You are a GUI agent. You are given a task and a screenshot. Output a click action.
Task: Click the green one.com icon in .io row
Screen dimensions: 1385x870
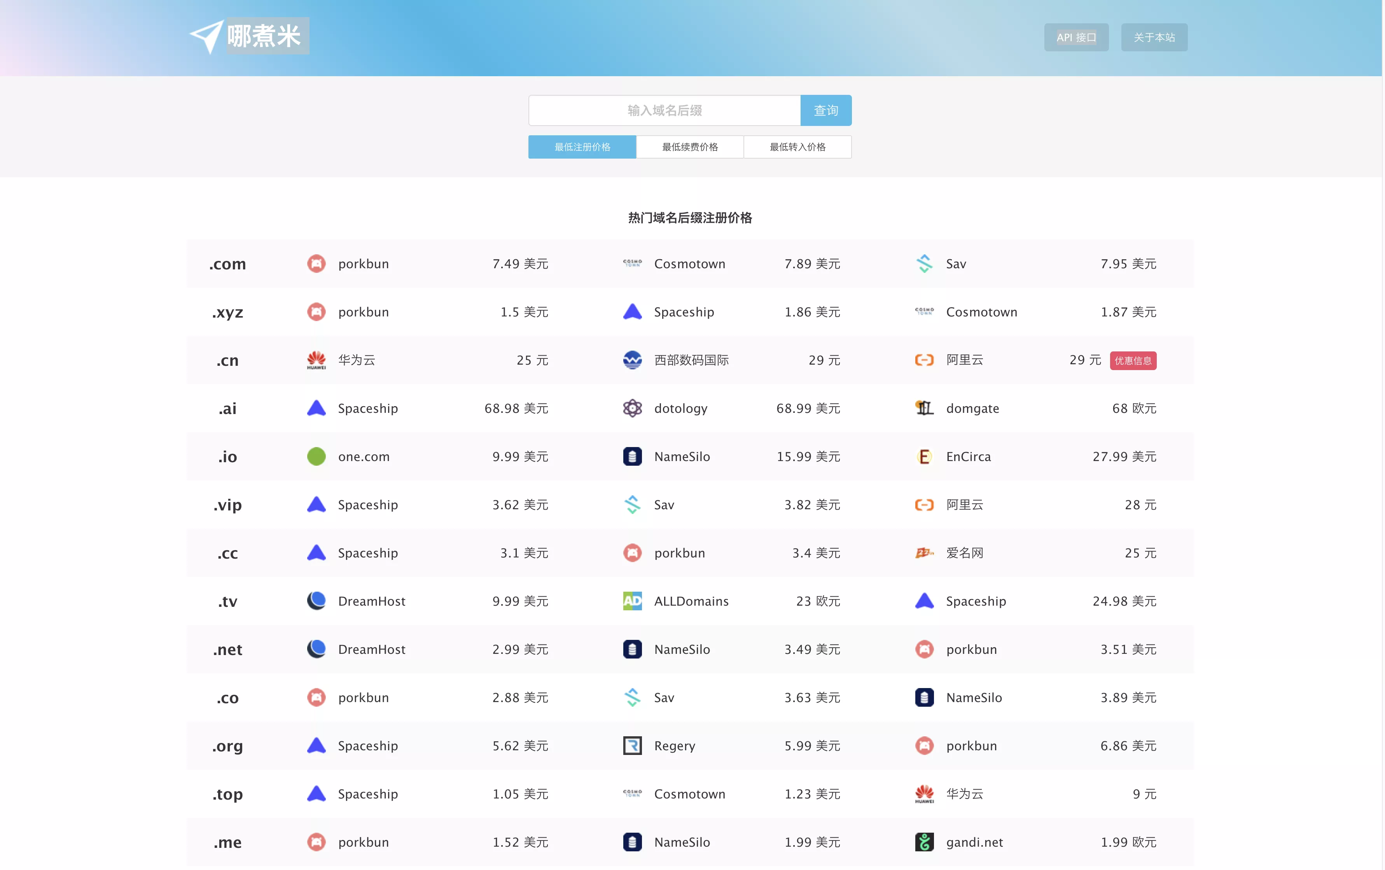pos(317,457)
